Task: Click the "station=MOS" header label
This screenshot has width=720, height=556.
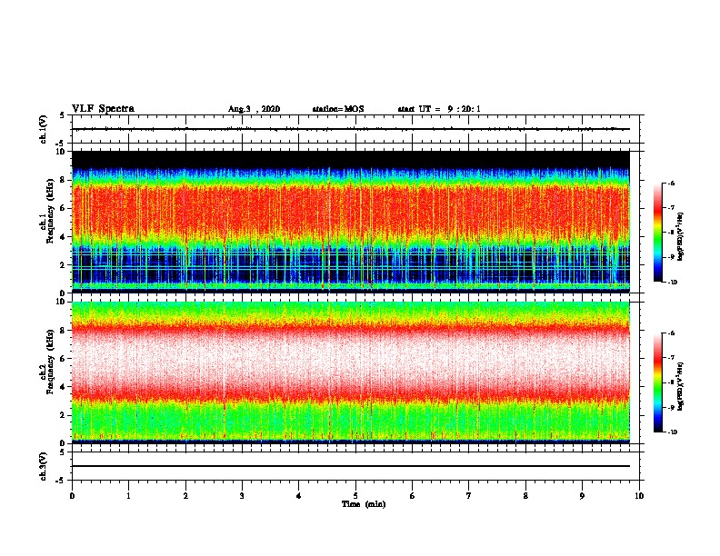Action: click(338, 109)
